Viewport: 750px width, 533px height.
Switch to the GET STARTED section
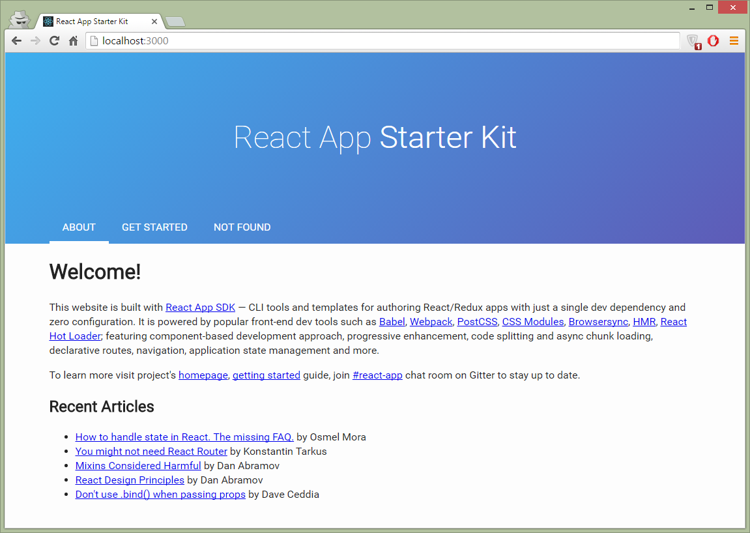[x=154, y=227]
